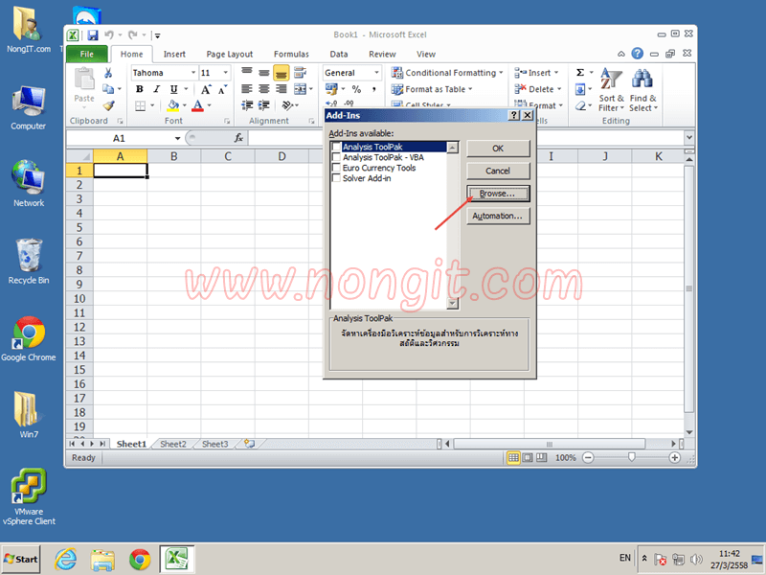Click the Wrap Text icon
This screenshot has height=575, width=766.
point(300,73)
